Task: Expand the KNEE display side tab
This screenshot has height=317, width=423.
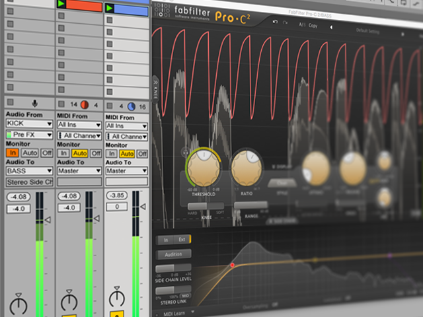Action: [156, 90]
